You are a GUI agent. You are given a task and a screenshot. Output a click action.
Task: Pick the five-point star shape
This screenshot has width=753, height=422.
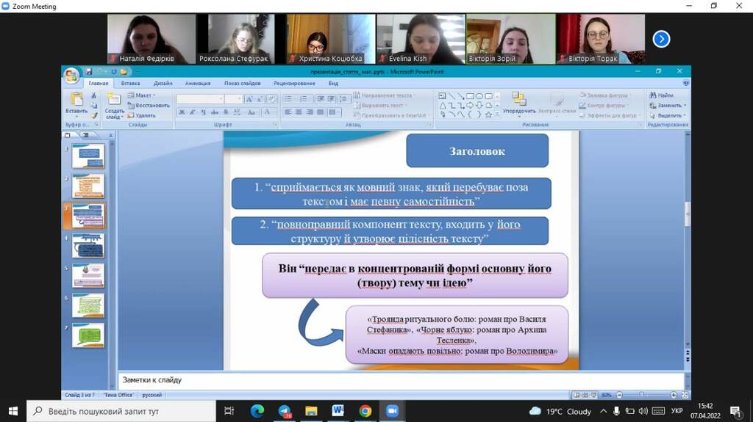pos(488,114)
